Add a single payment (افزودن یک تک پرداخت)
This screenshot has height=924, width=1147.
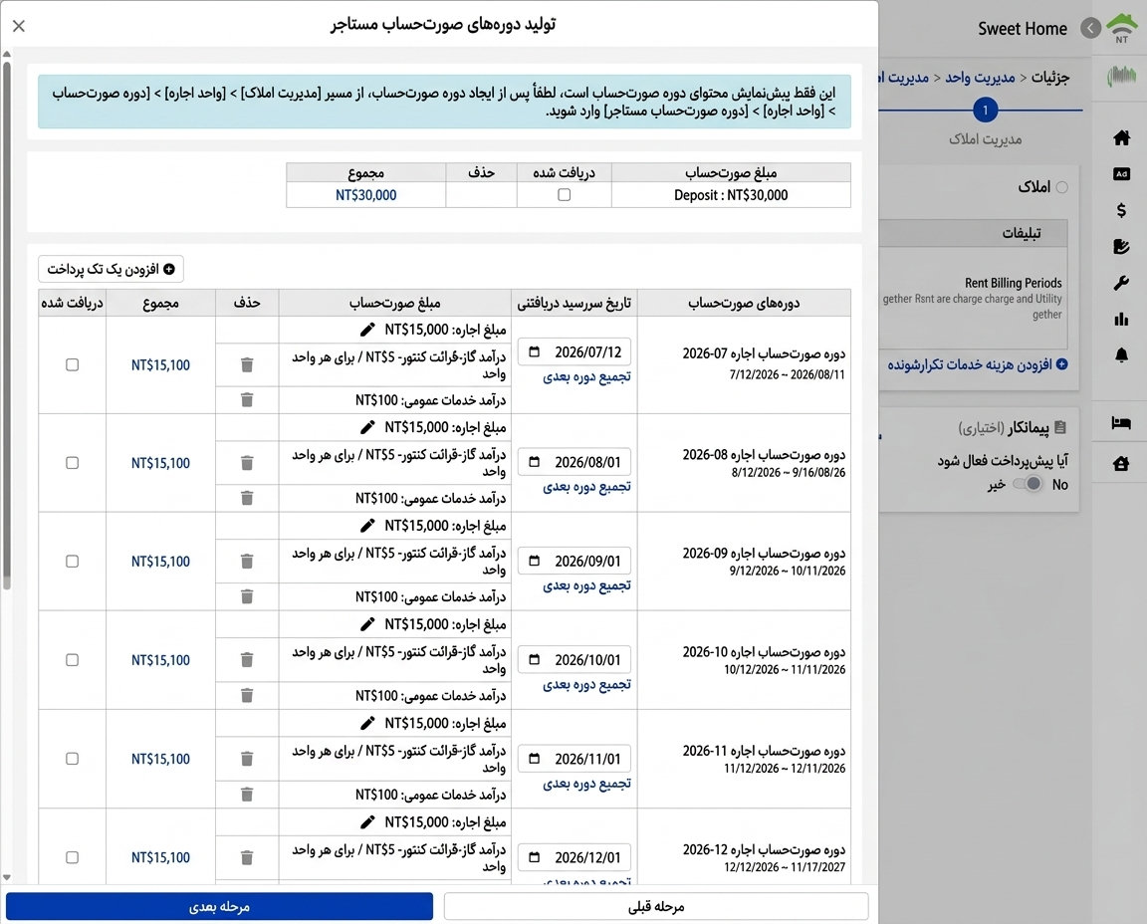pos(112,269)
